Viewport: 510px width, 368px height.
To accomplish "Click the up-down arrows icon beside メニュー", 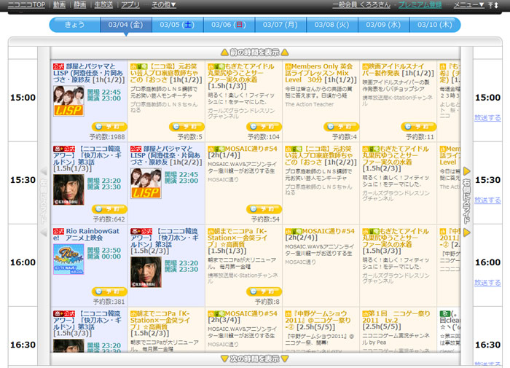I will (493, 5).
